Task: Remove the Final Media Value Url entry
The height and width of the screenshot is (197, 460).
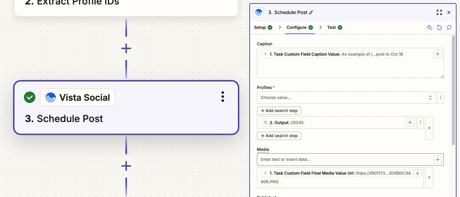Action: [429, 177]
